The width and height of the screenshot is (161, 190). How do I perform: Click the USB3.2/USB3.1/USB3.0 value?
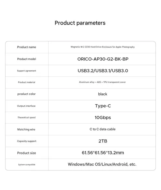[x=103, y=71]
